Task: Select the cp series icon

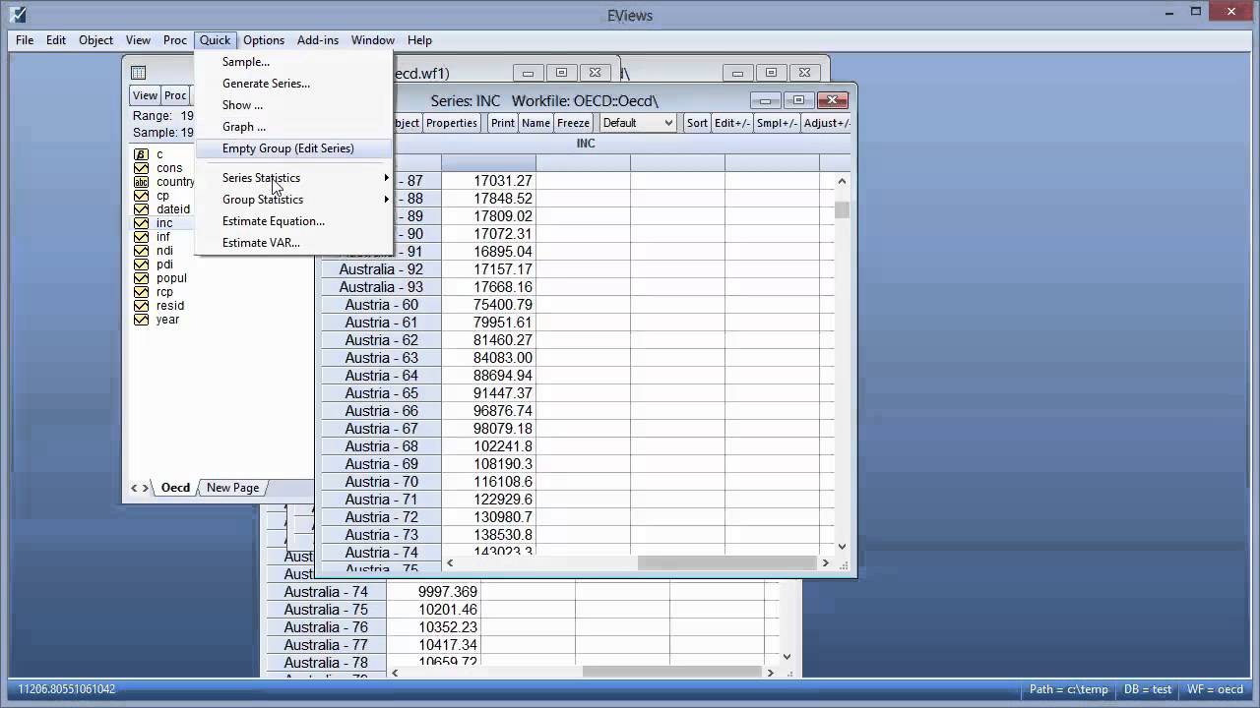Action: [141, 196]
